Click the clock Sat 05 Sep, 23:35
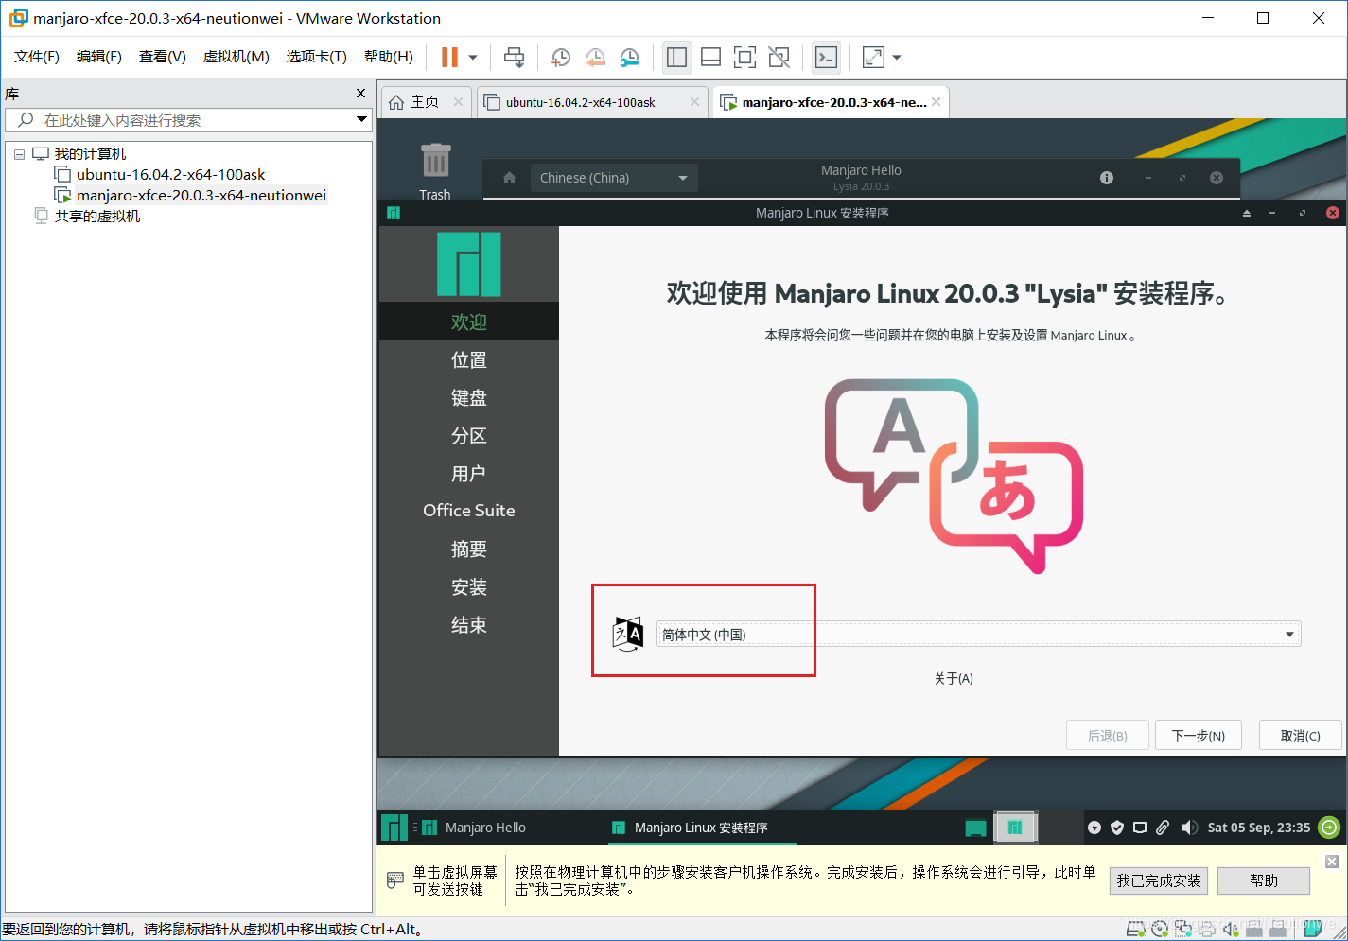The image size is (1348, 941). (1259, 828)
